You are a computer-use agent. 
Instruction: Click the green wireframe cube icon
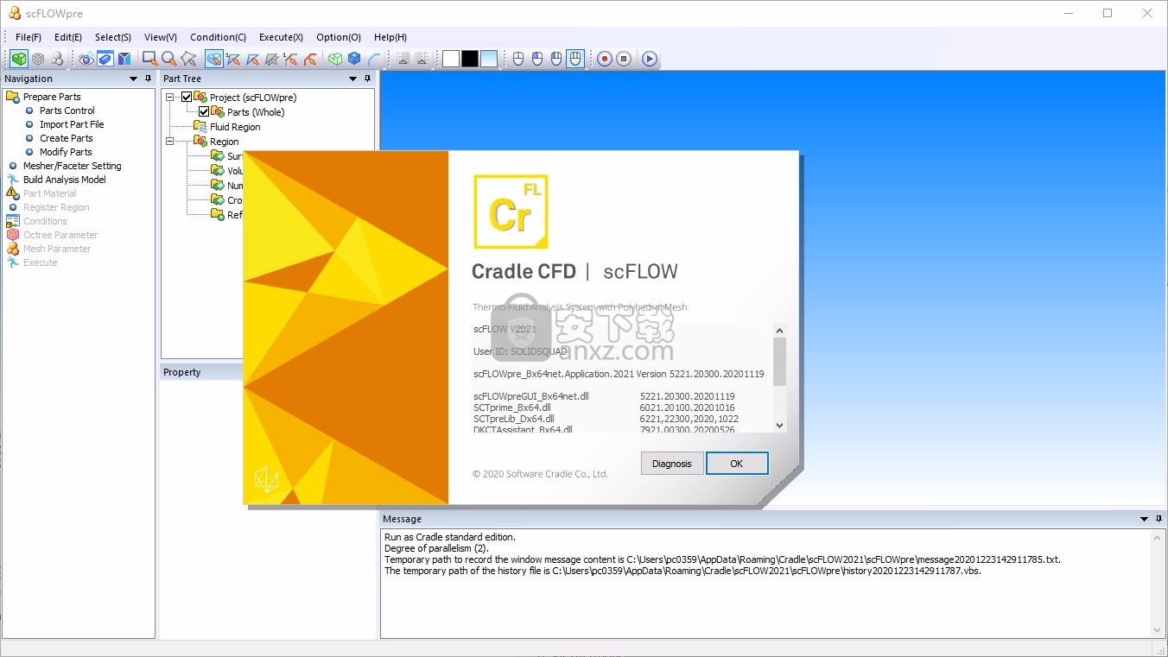point(335,59)
